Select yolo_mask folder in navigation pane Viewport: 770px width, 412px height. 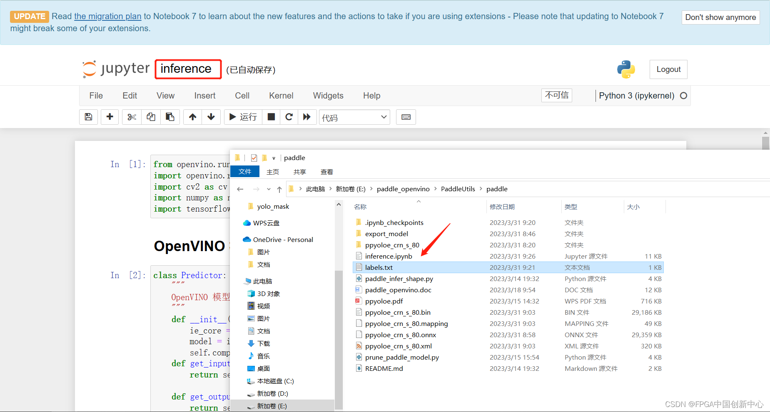[273, 206]
